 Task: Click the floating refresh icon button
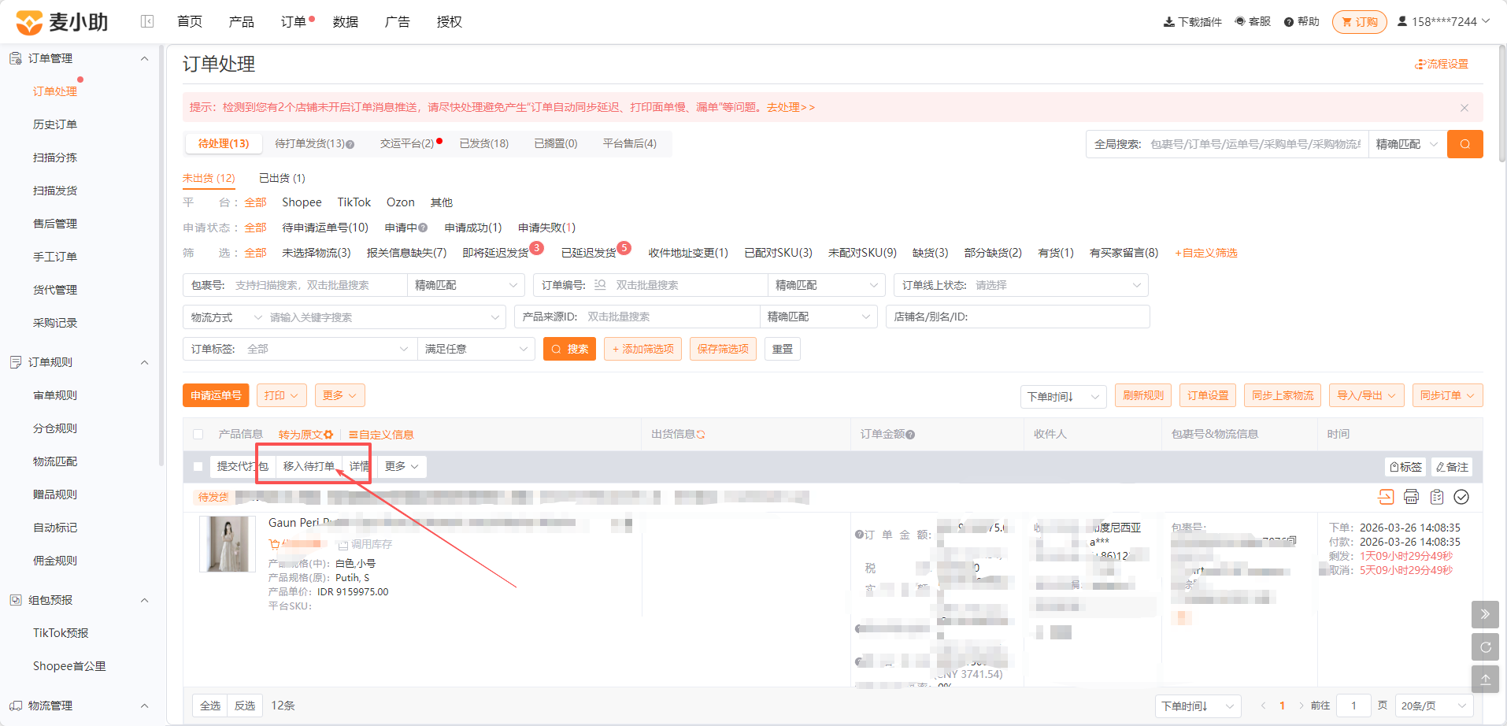(x=1485, y=647)
